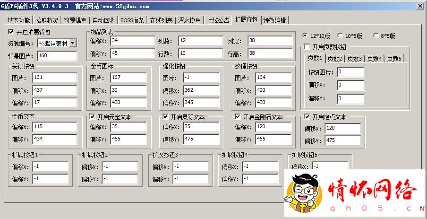The image size is (427, 219).
Task: Click the 扩展按钮2 偏移Y field
Action: pyautogui.click(x=120, y=179)
